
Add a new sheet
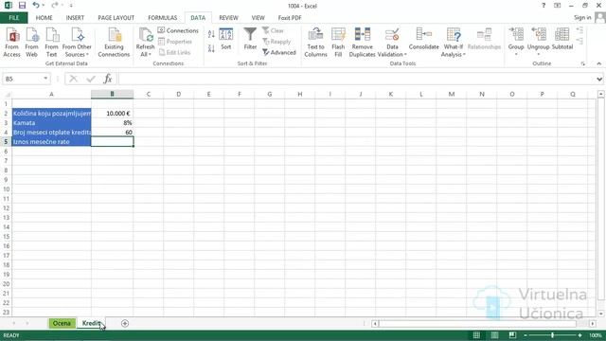(125, 323)
